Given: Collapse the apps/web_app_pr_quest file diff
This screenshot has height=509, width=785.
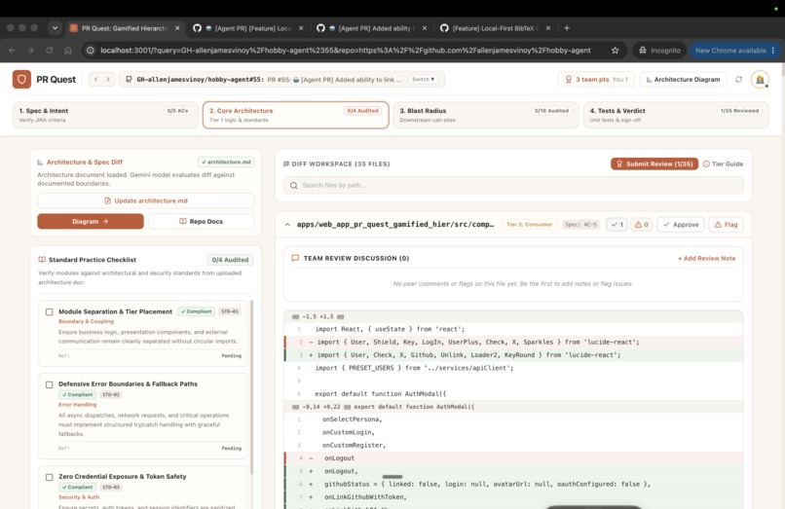Looking at the screenshot, I should tap(287, 225).
